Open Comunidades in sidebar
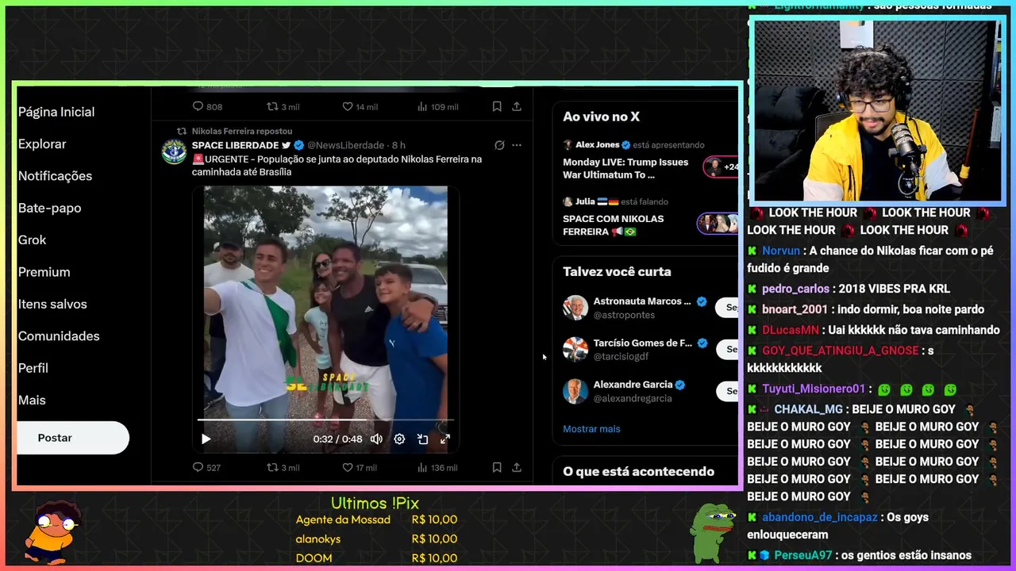This screenshot has width=1016, height=571. 59,336
